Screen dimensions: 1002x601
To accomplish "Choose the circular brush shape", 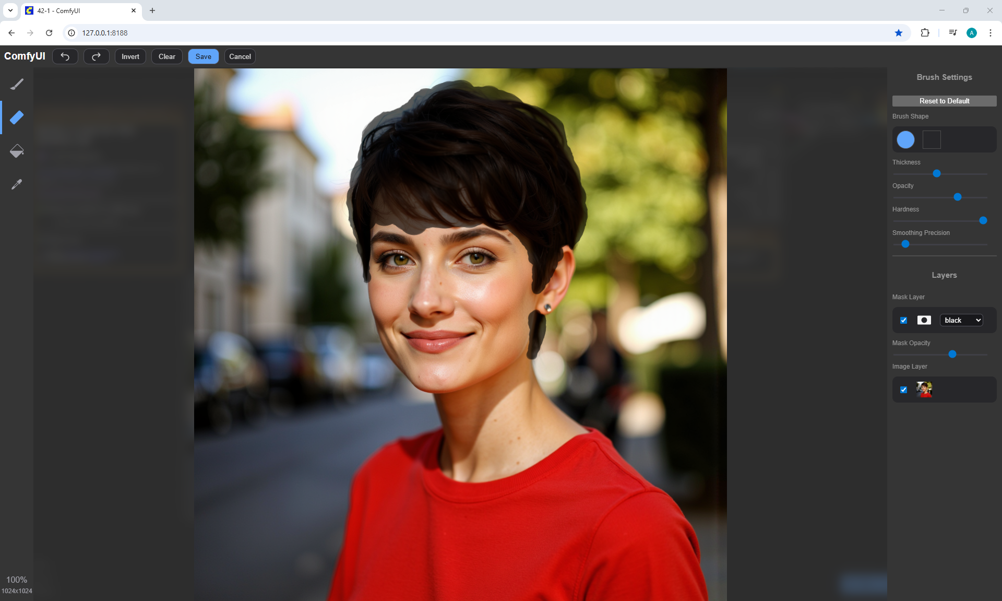I will [905, 139].
